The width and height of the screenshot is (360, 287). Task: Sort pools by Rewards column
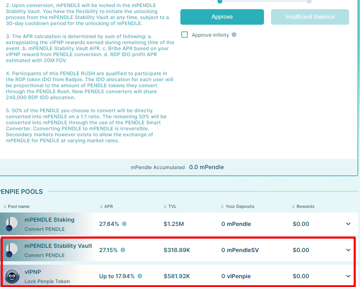(x=303, y=207)
